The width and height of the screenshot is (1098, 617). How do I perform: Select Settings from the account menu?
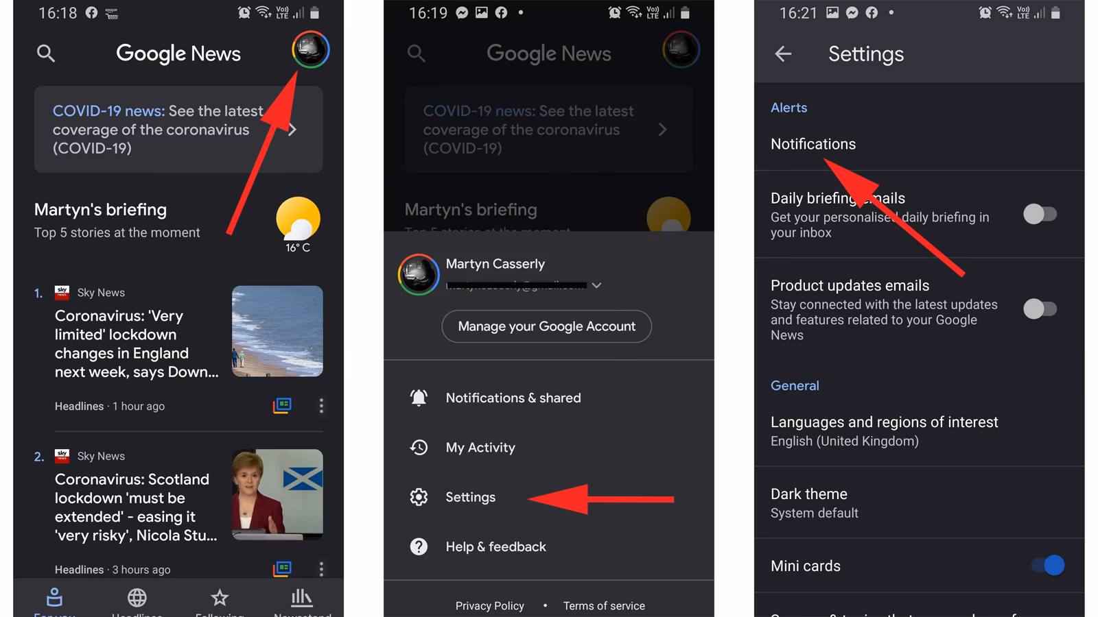click(470, 497)
